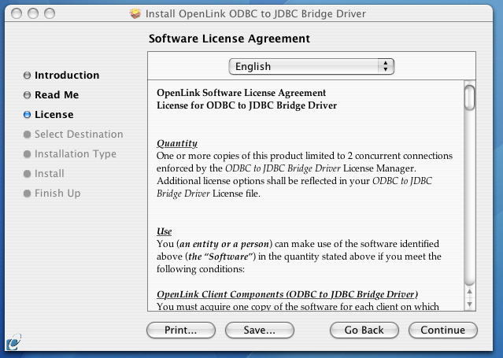Viewport: 503px width, 358px height.
Task: Click the blue License step bullet
Action: [x=28, y=115]
